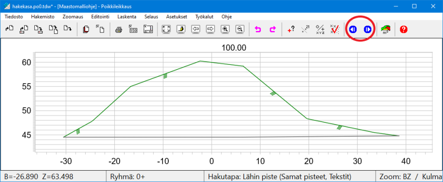Click the colored area m² calculation icon
This screenshot has width=443, height=182.
pyautogui.click(x=385, y=29)
